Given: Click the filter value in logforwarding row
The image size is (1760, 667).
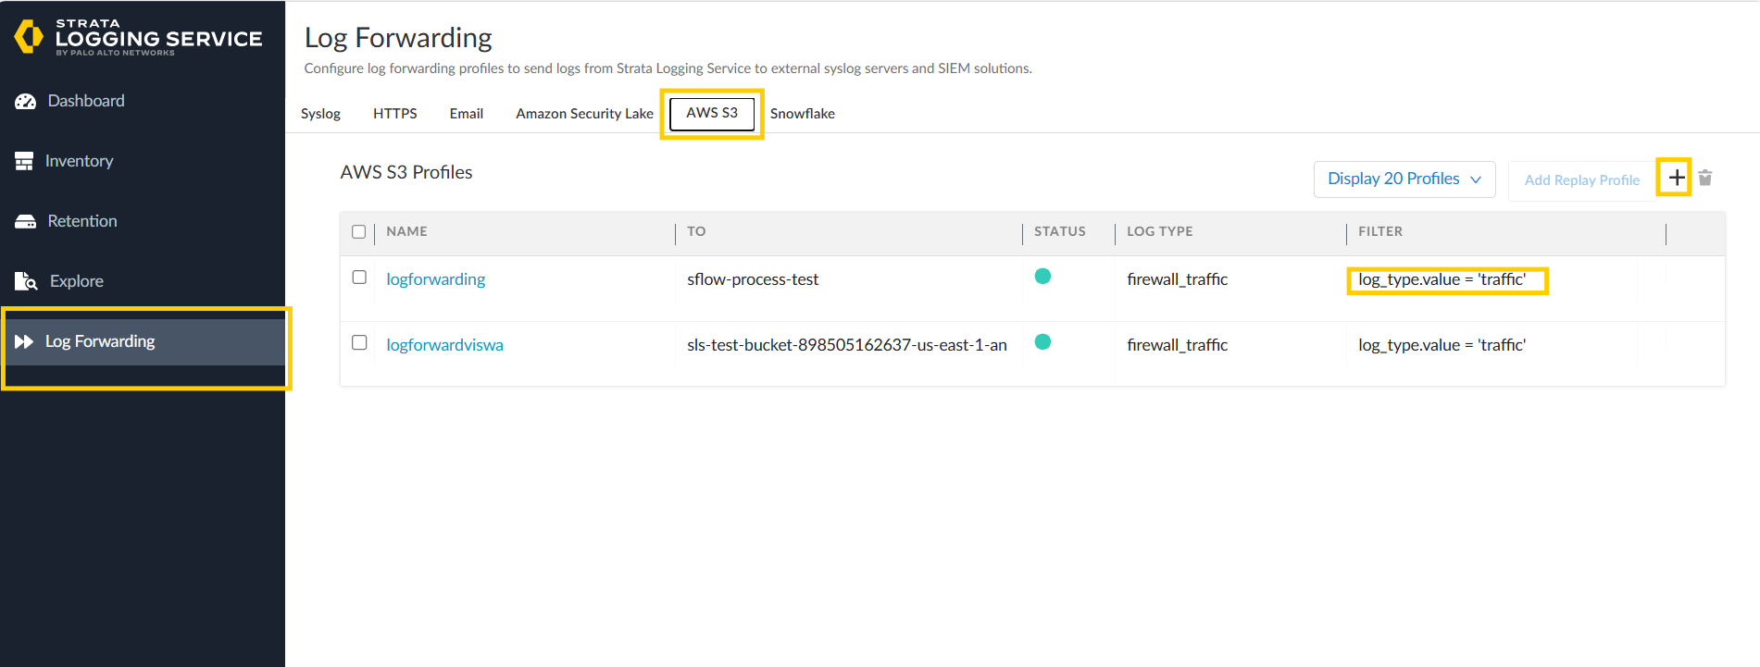Looking at the screenshot, I should (x=1442, y=279).
